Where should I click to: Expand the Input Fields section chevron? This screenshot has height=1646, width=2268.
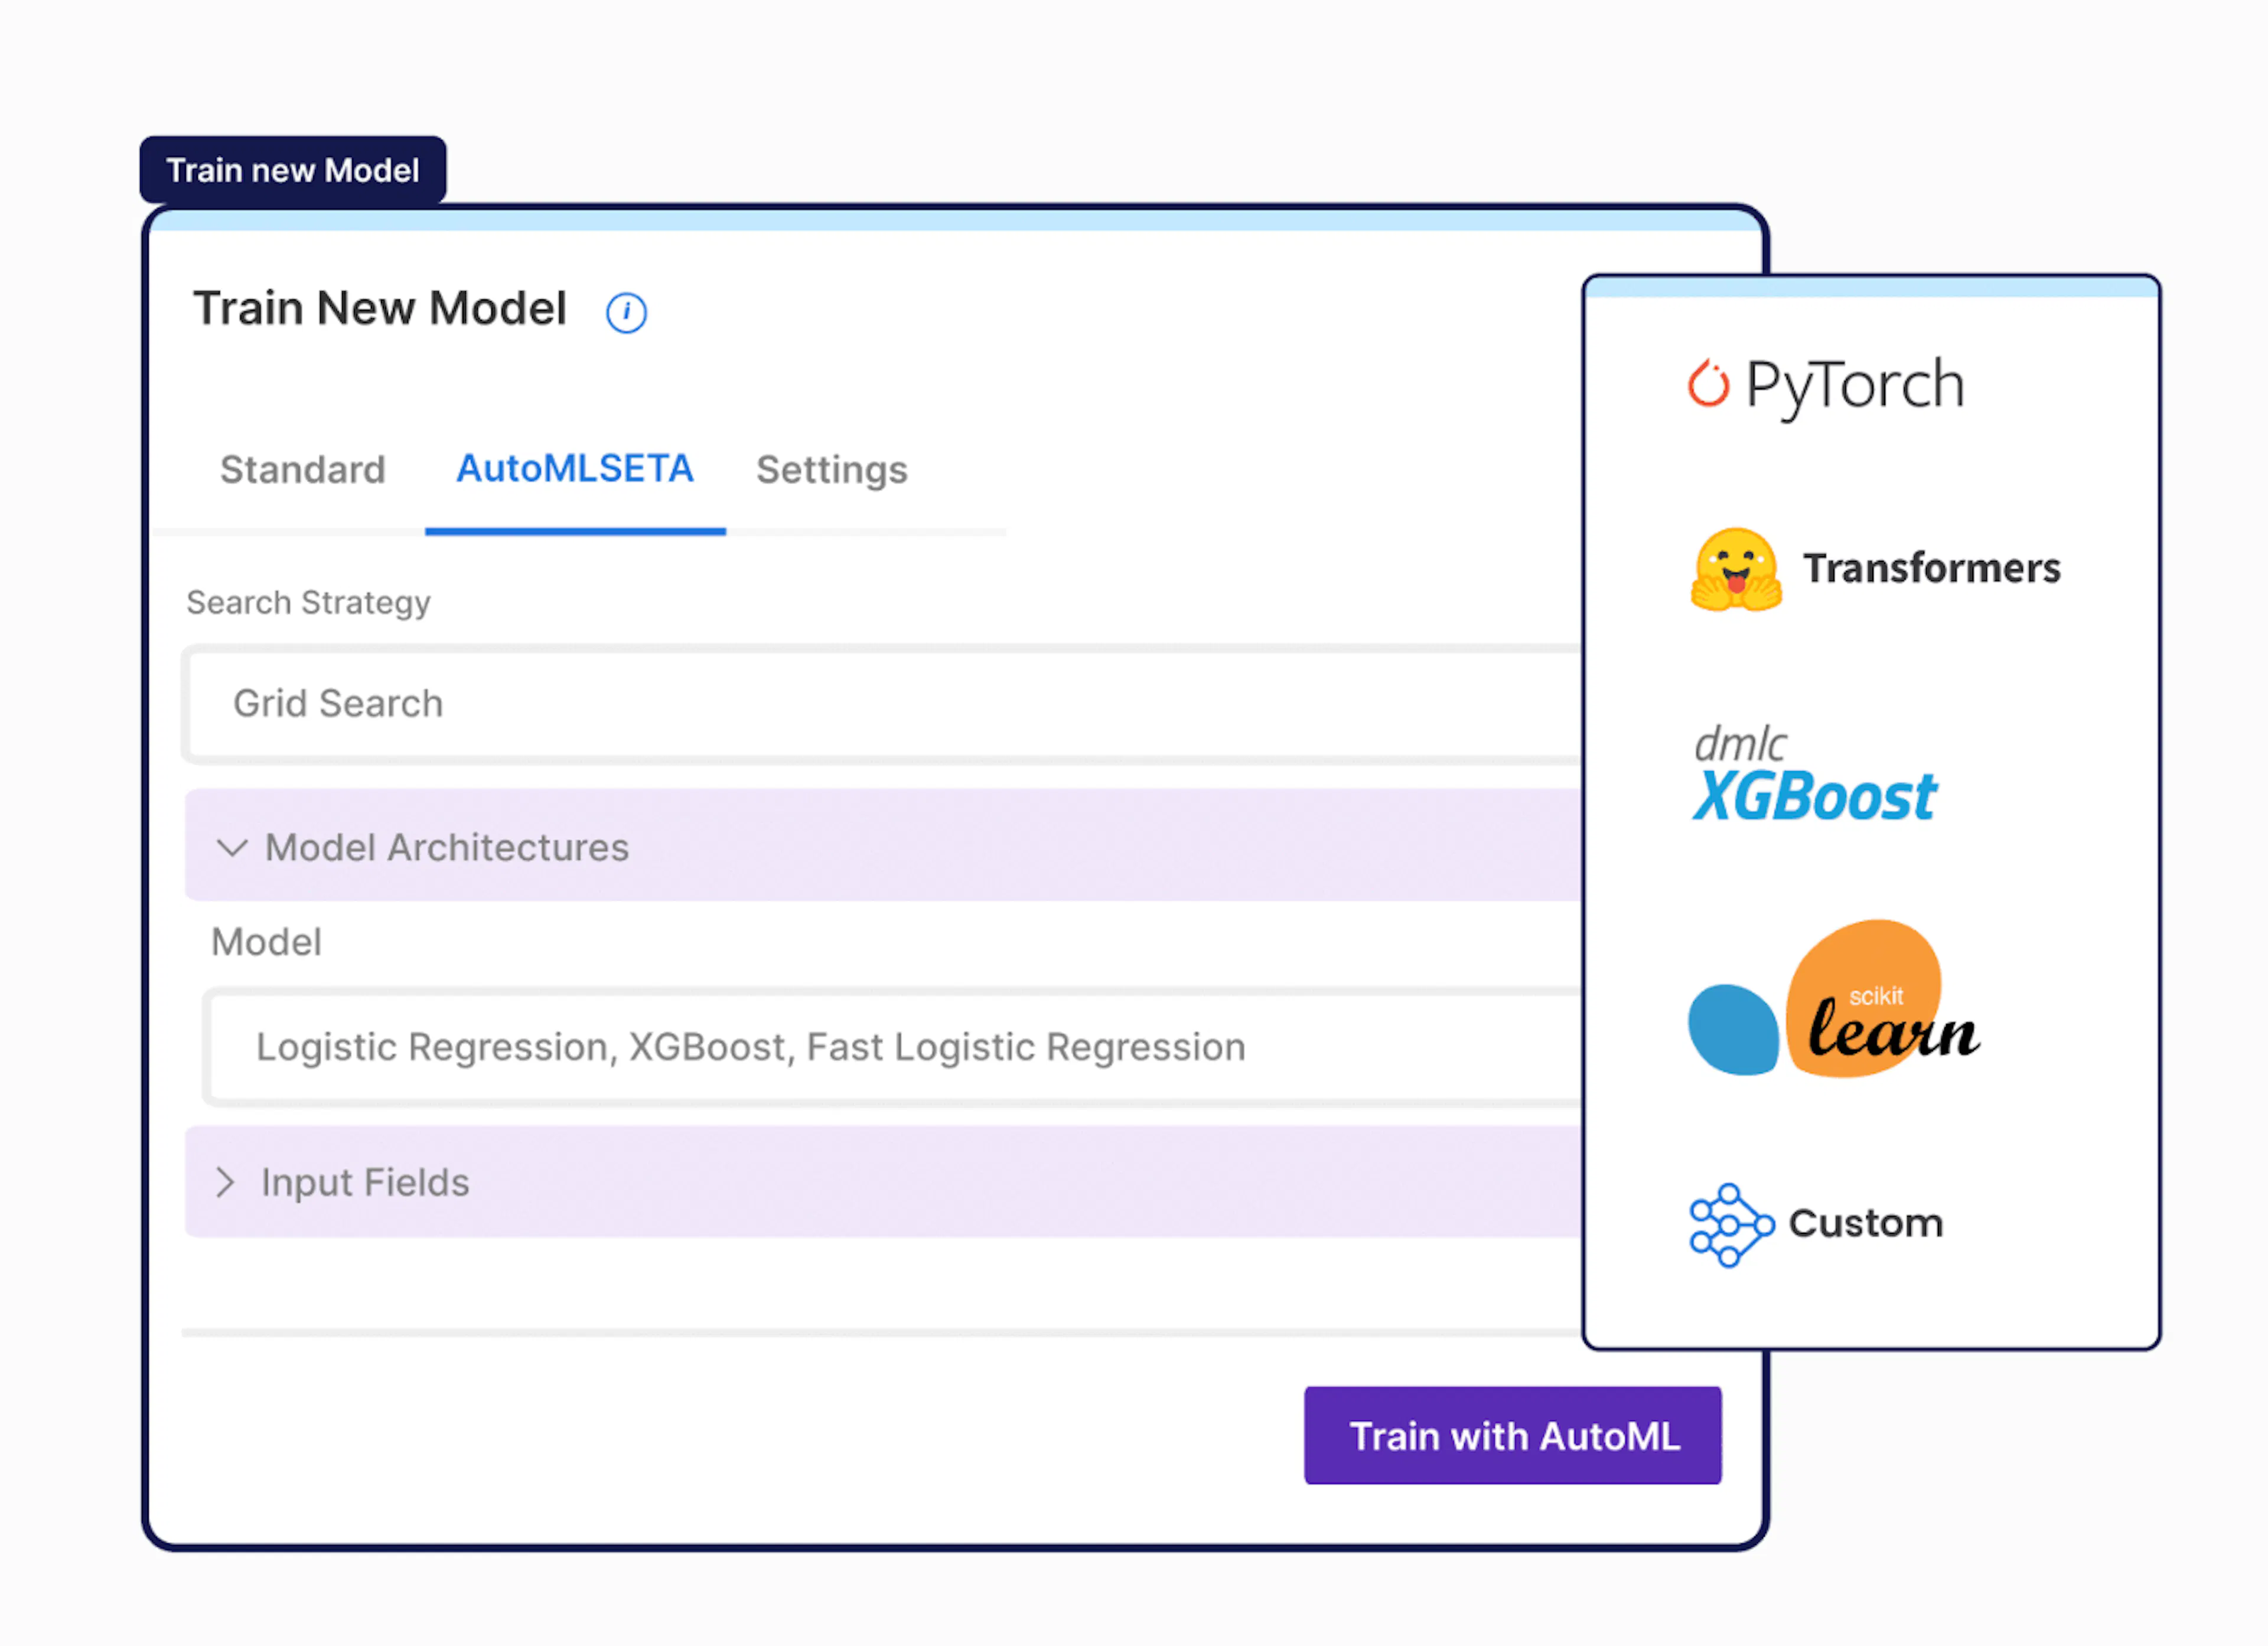(x=226, y=1183)
